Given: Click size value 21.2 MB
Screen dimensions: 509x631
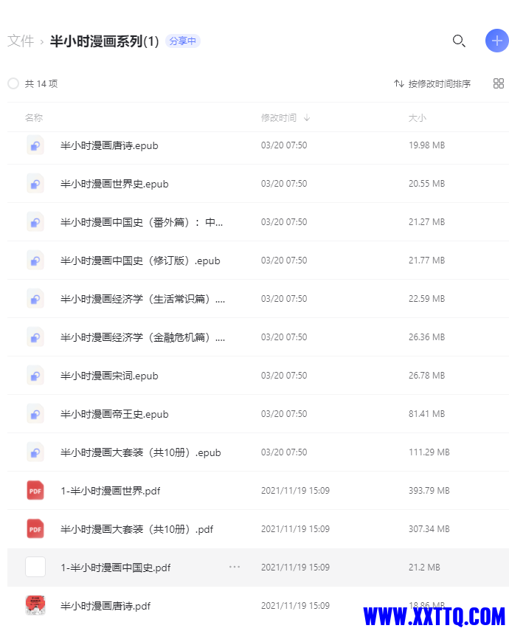Looking at the screenshot, I should pyautogui.click(x=424, y=567).
